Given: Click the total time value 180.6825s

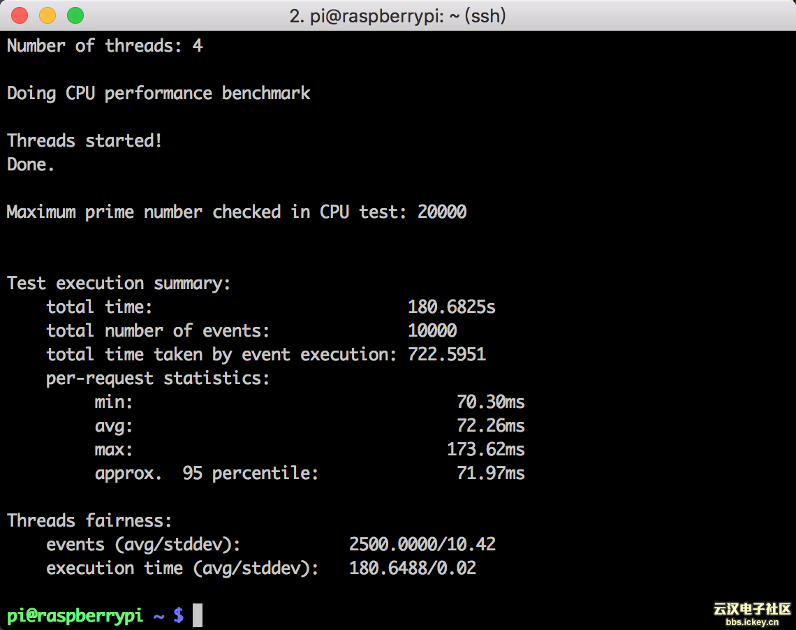Looking at the screenshot, I should pos(451,307).
